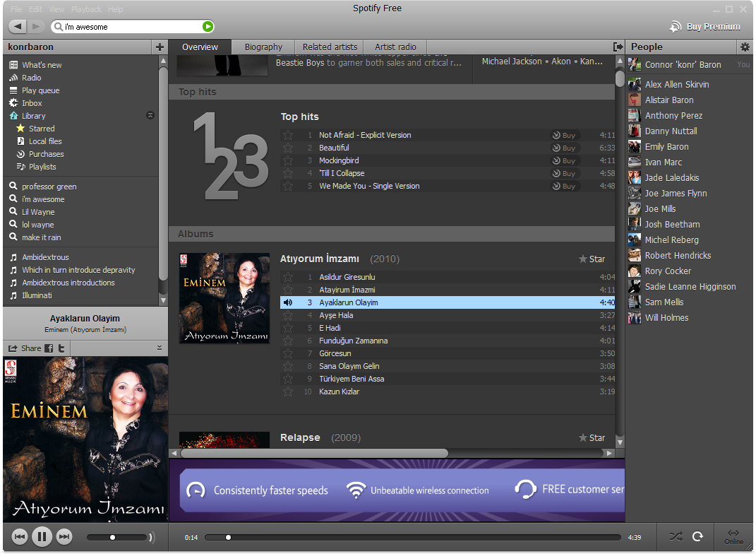756x554 pixels.
Task: Star the song Mockingbird
Action: pyautogui.click(x=288, y=161)
